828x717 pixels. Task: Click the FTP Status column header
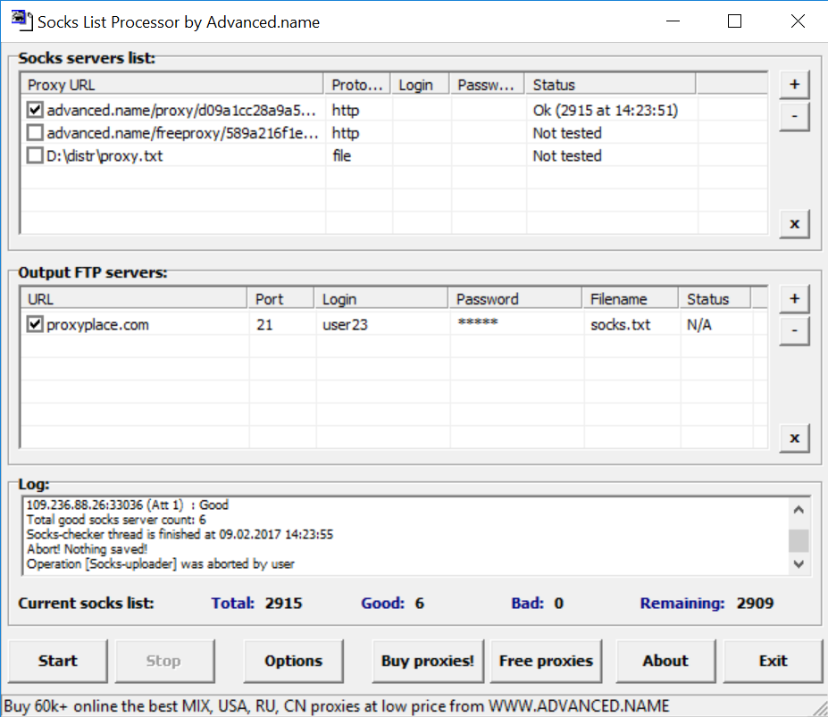(715, 299)
